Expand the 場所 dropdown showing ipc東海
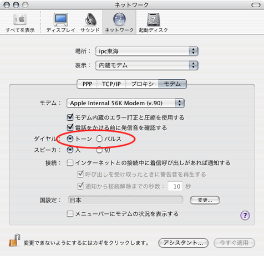Screen dimensions: 264x256 click(x=147, y=51)
